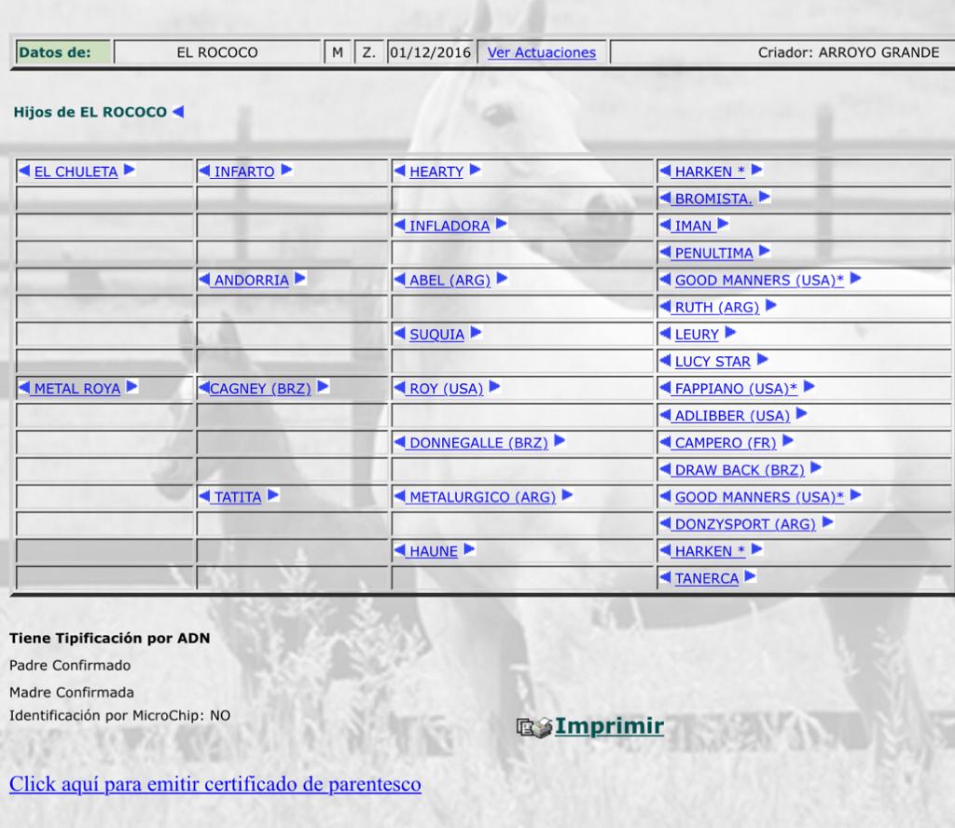955x828 pixels.
Task: Open the HEARTY horse pedigree link
Action: pyautogui.click(x=436, y=172)
